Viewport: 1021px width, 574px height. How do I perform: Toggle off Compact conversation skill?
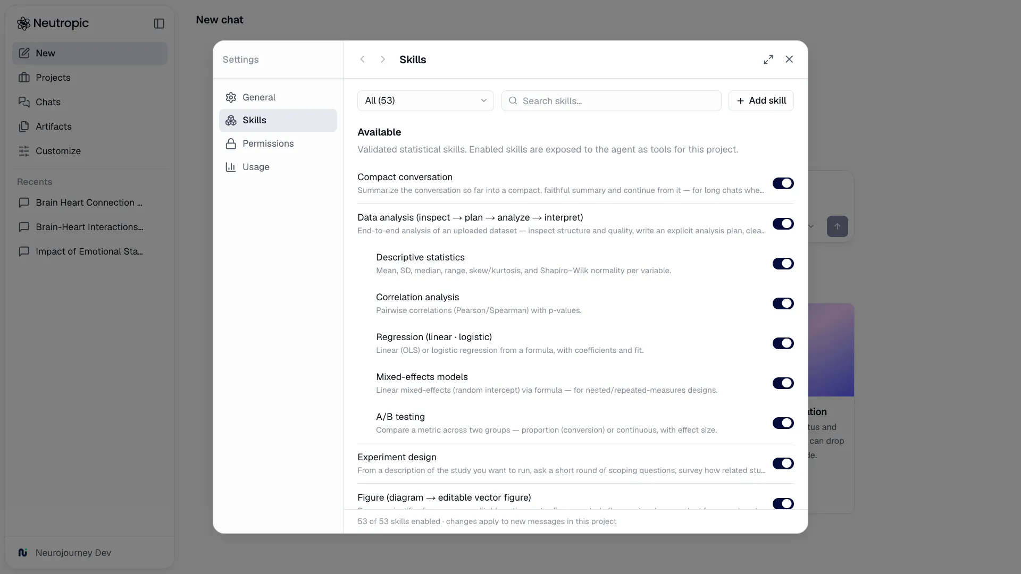click(783, 183)
